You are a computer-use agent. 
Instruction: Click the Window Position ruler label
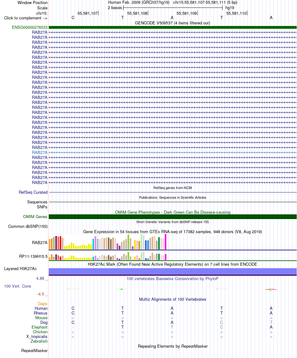point(33,3)
